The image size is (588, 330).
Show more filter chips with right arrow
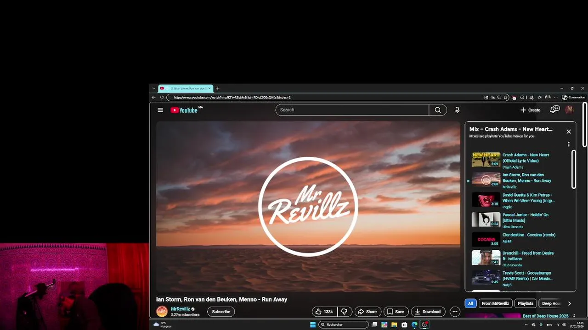tap(569, 303)
